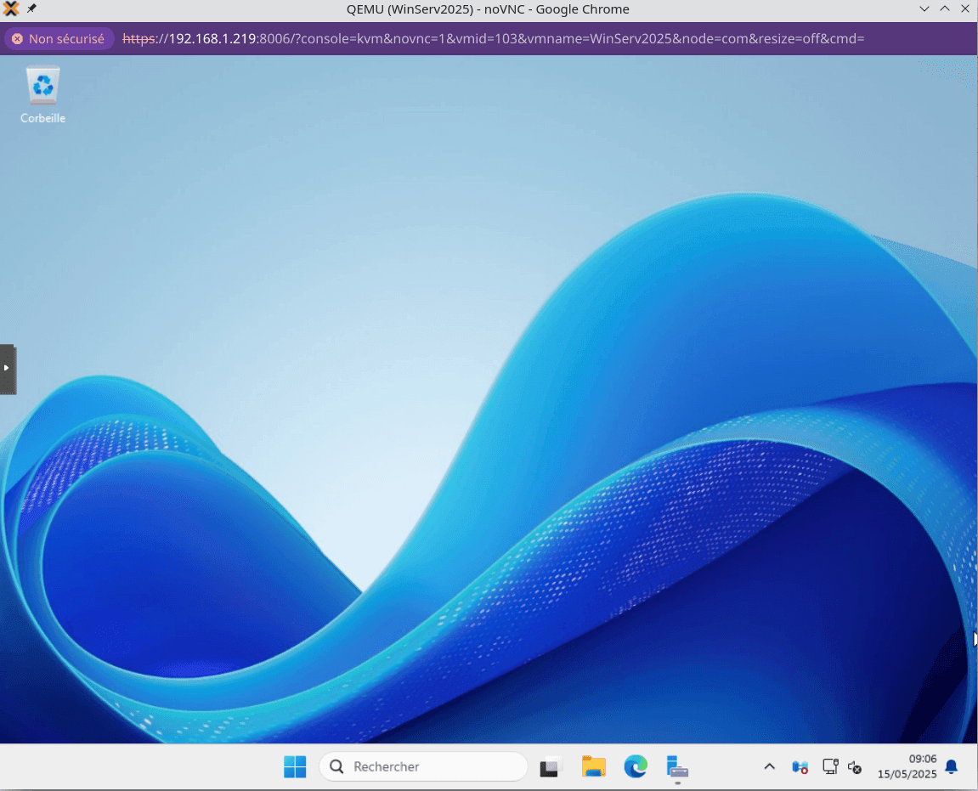Open the Corbeille recycle bin icon
The width and height of the screenshot is (978, 791).
[x=42, y=95]
